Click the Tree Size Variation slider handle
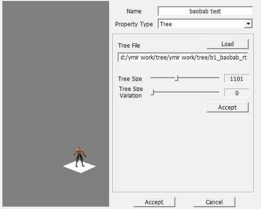The image size is (261, 209). (x=152, y=92)
